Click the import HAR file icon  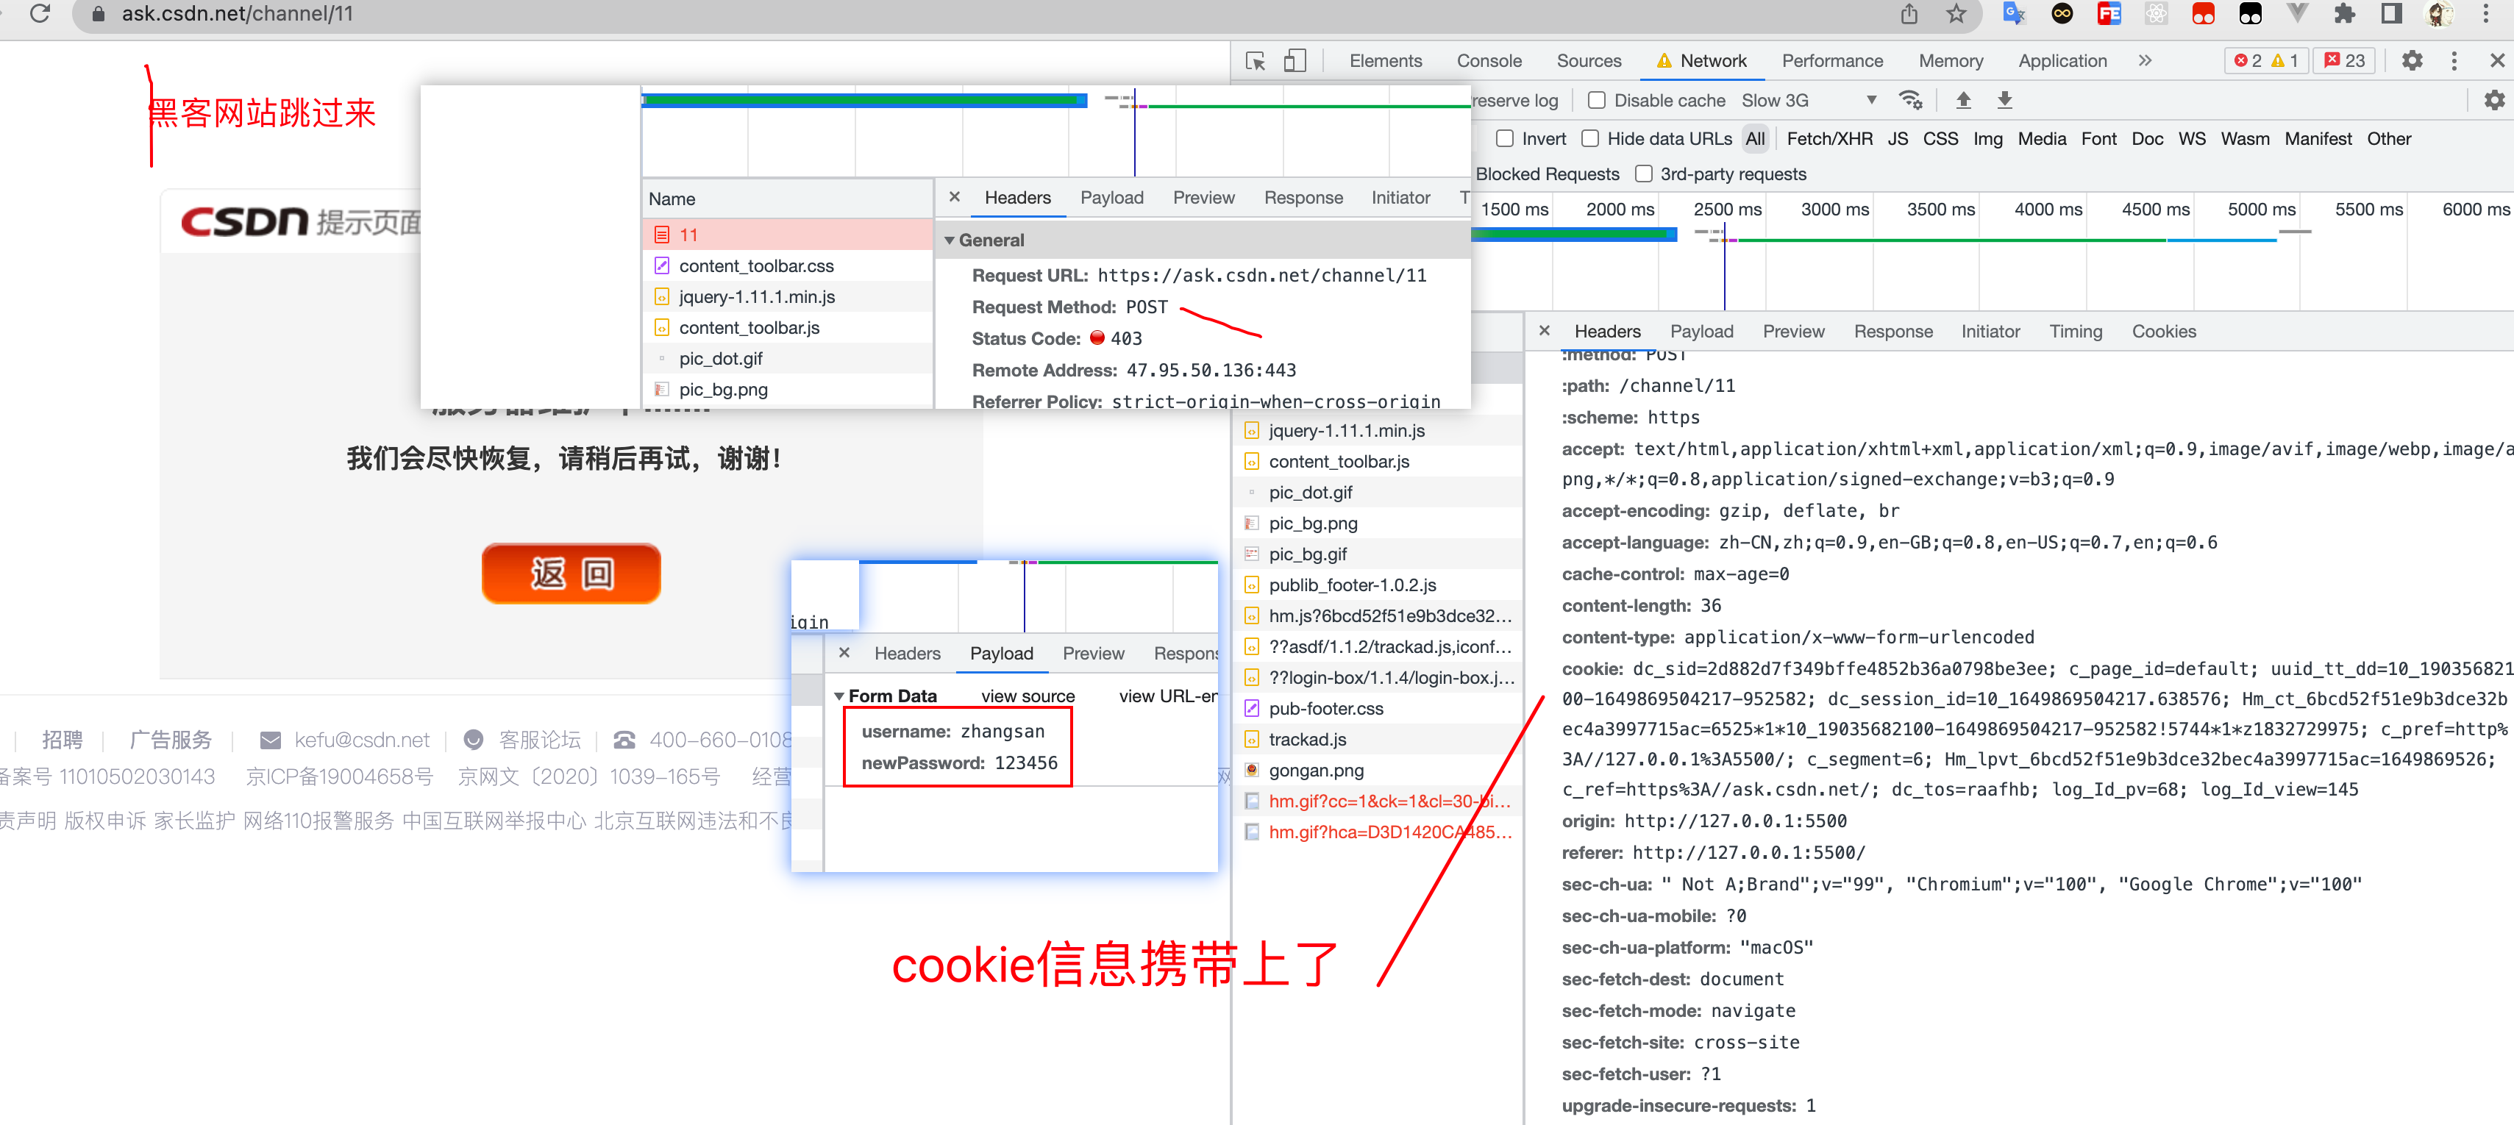point(1962,101)
